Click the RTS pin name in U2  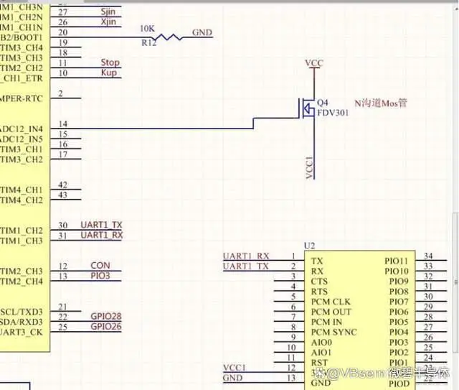point(319,292)
